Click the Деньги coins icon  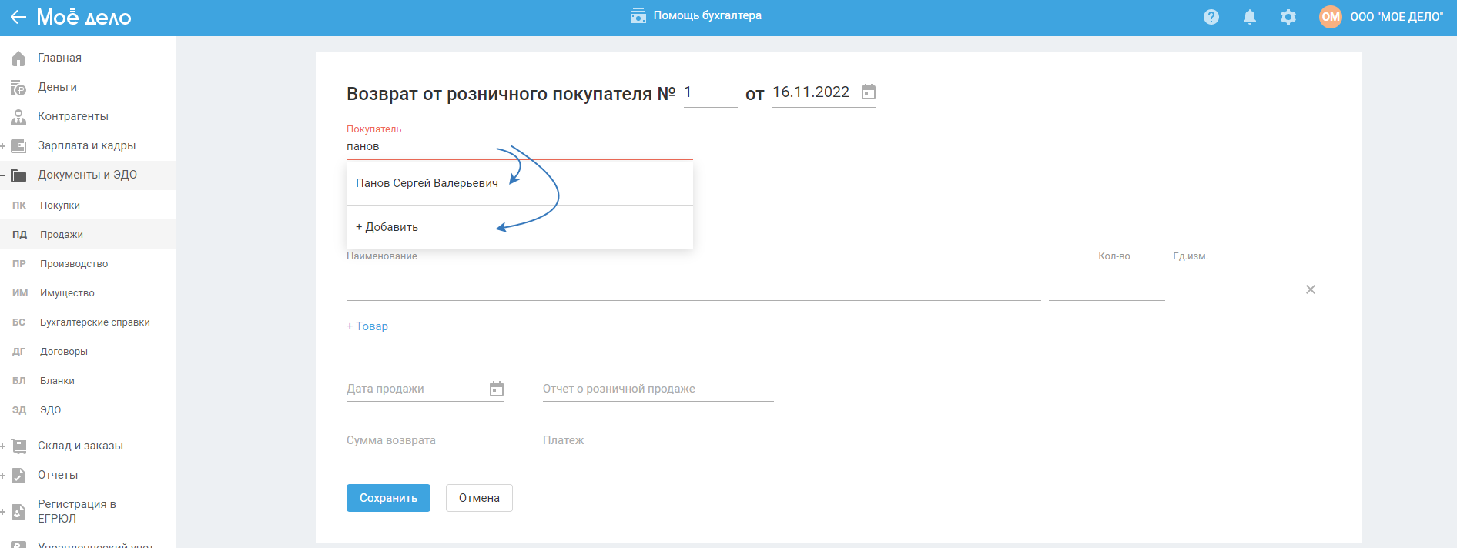click(x=18, y=88)
